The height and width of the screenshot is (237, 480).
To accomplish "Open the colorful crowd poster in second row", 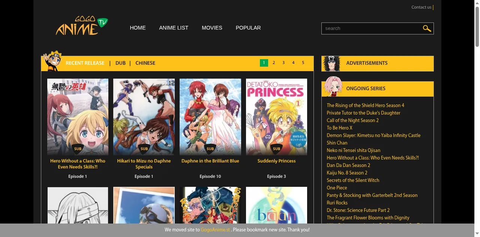I will coord(210,206).
